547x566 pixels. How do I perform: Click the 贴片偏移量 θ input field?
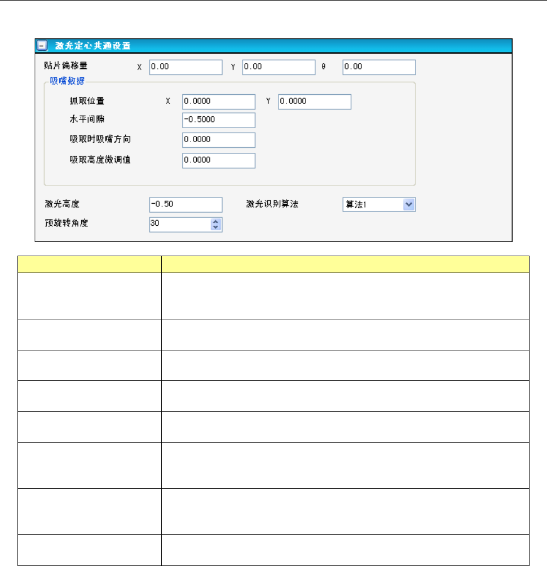(379, 67)
